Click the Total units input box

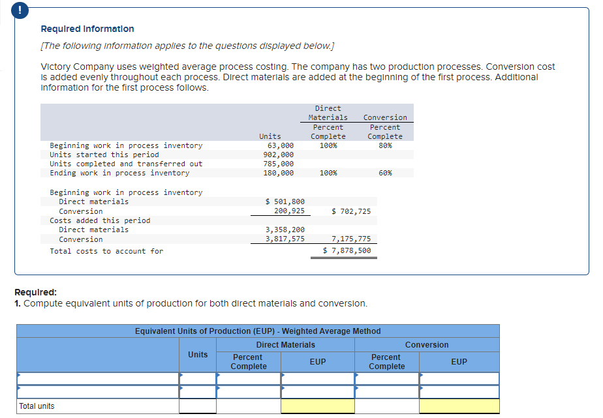198,406
